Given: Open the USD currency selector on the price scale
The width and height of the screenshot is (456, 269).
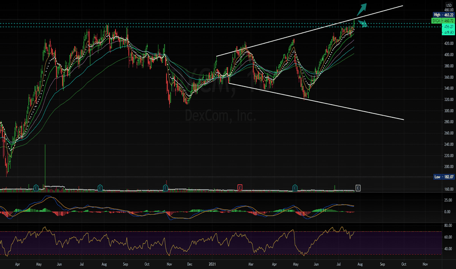Looking at the screenshot, I should click(449, 5).
